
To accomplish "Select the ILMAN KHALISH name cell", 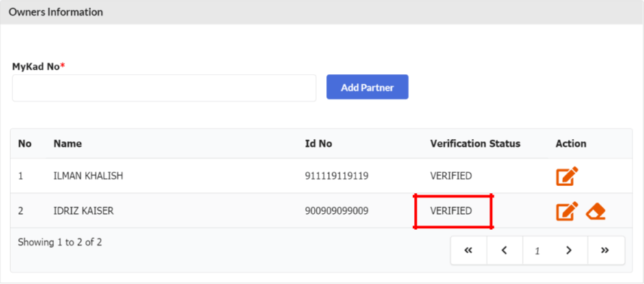I will pos(88,177).
